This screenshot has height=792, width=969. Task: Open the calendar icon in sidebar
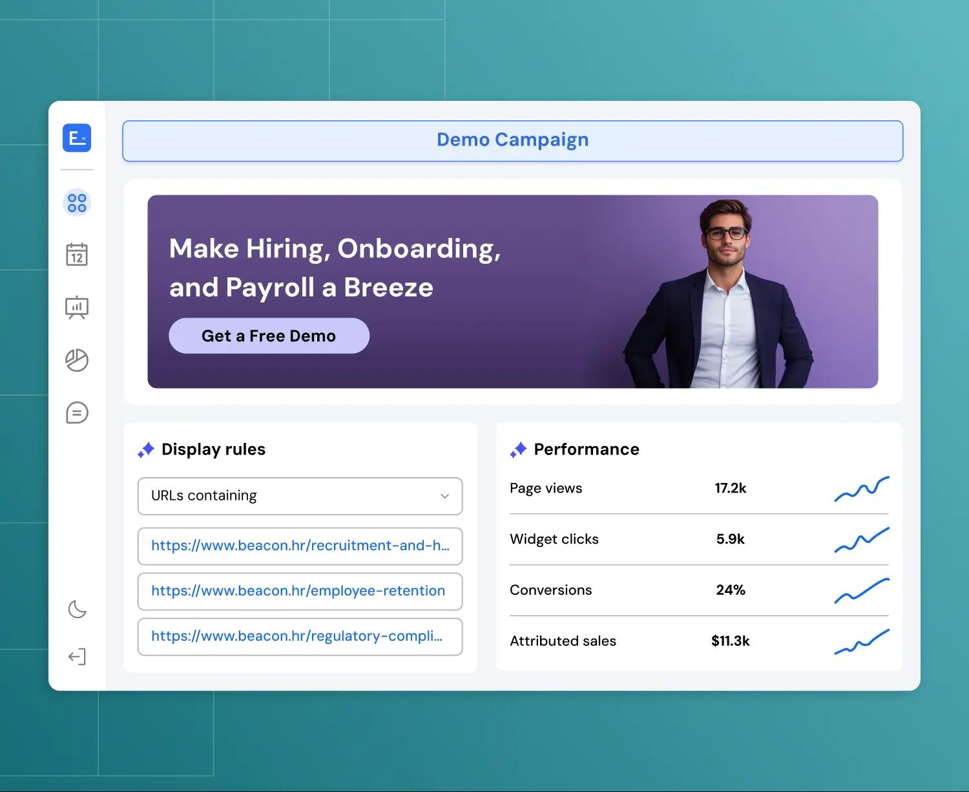(77, 255)
